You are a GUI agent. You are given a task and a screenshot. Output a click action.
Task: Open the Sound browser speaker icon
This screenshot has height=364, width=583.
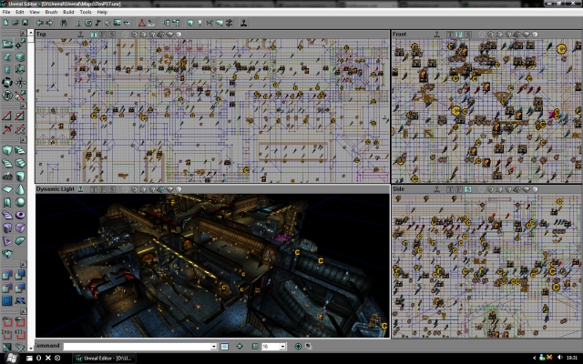(107, 23)
